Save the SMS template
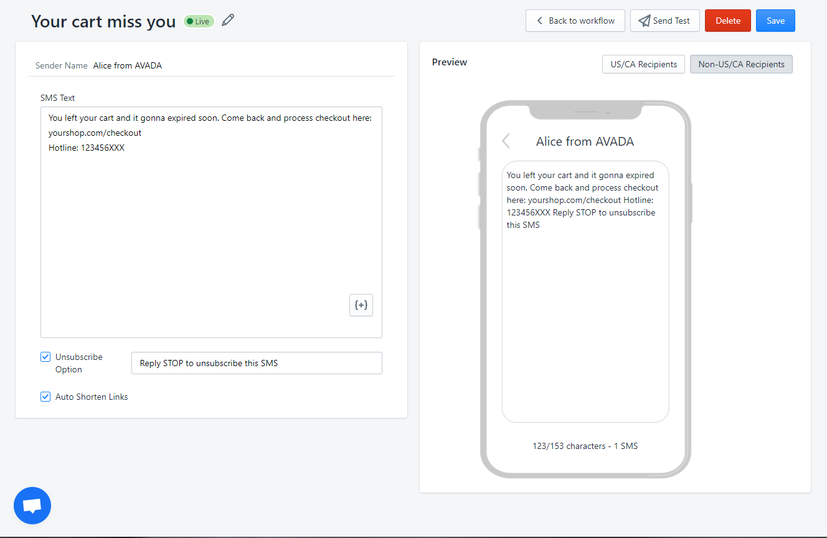 [775, 21]
